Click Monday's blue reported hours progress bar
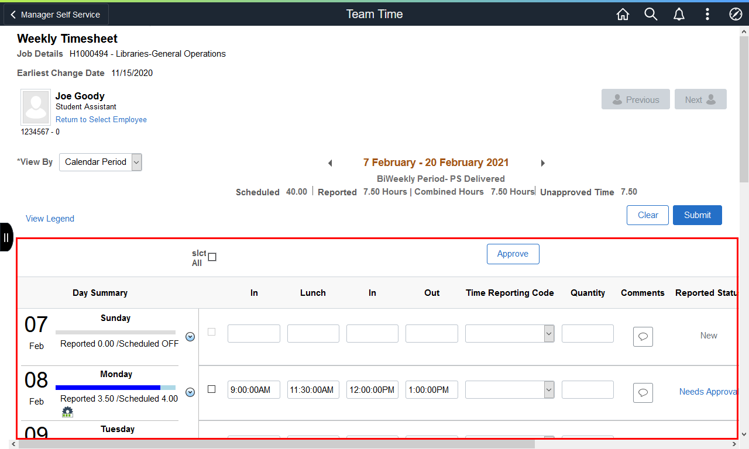The height and width of the screenshot is (449, 749). click(x=108, y=387)
